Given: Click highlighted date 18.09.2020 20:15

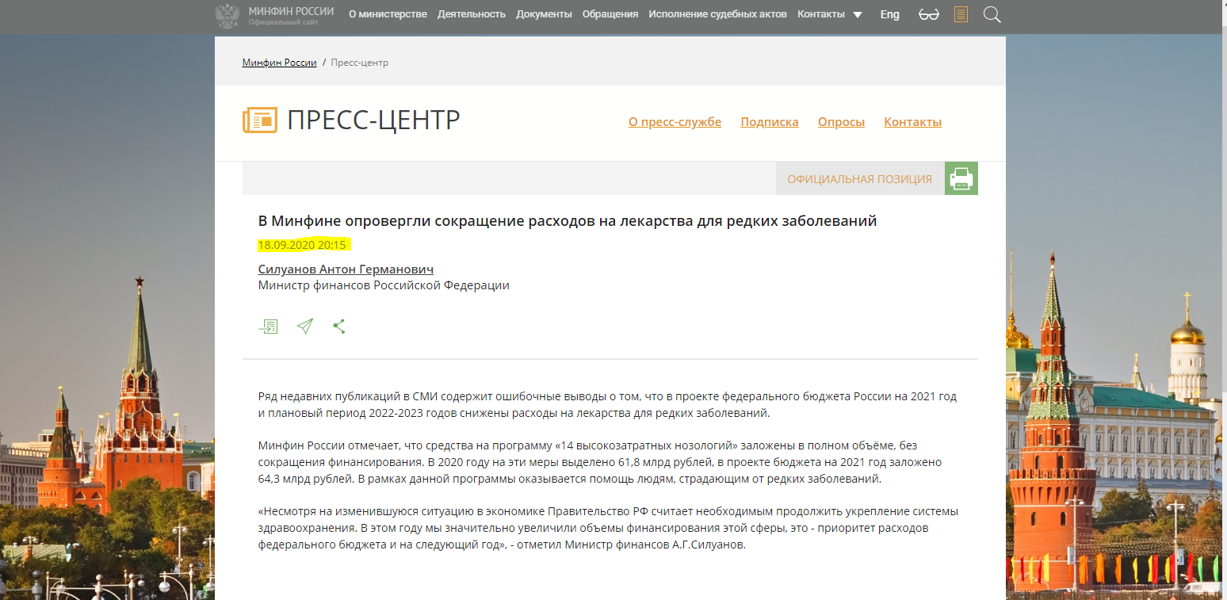Looking at the screenshot, I should pos(302,245).
